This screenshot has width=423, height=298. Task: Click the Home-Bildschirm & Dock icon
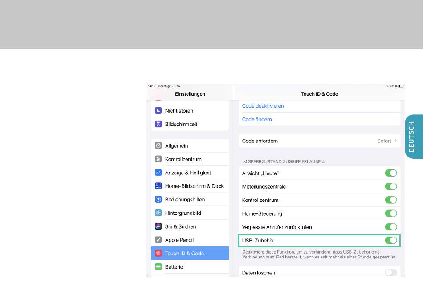[x=159, y=186]
